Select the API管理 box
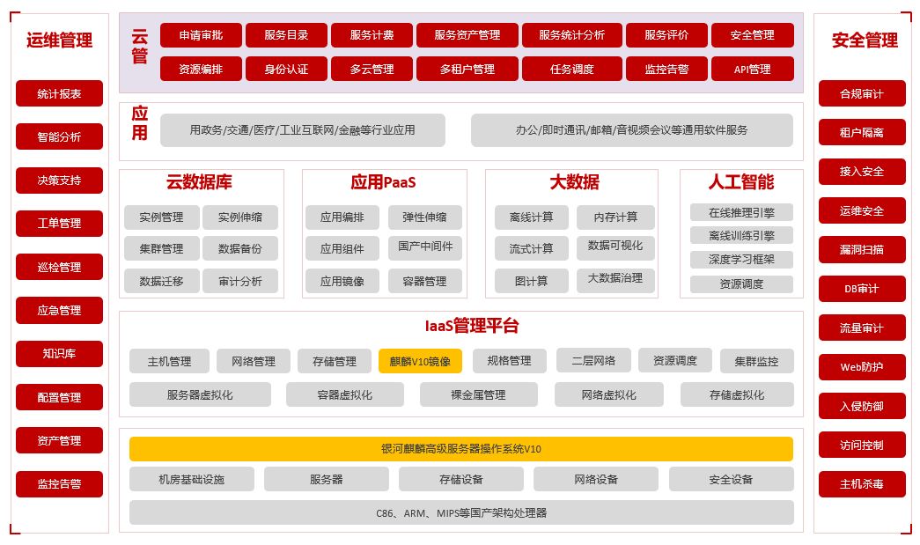 point(753,70)
